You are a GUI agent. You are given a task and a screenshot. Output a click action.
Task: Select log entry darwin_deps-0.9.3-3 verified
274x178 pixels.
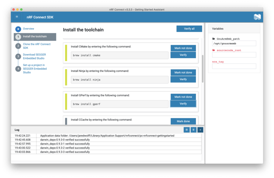[x=106, y=152]
